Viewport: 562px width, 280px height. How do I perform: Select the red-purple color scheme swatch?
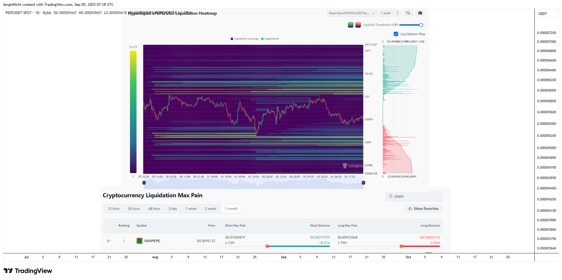click(358, 25)
